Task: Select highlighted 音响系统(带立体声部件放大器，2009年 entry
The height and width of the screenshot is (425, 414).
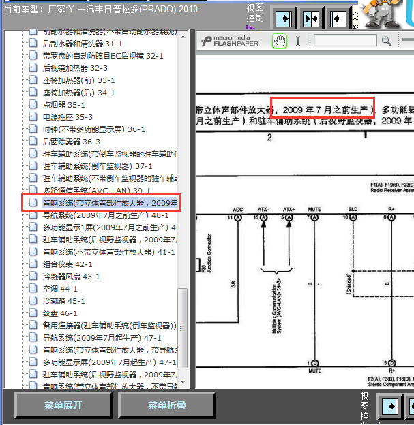Action: click(x=110, y=203)
